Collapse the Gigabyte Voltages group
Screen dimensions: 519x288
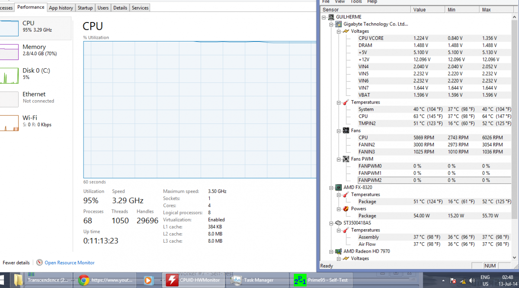click(339, 32)
